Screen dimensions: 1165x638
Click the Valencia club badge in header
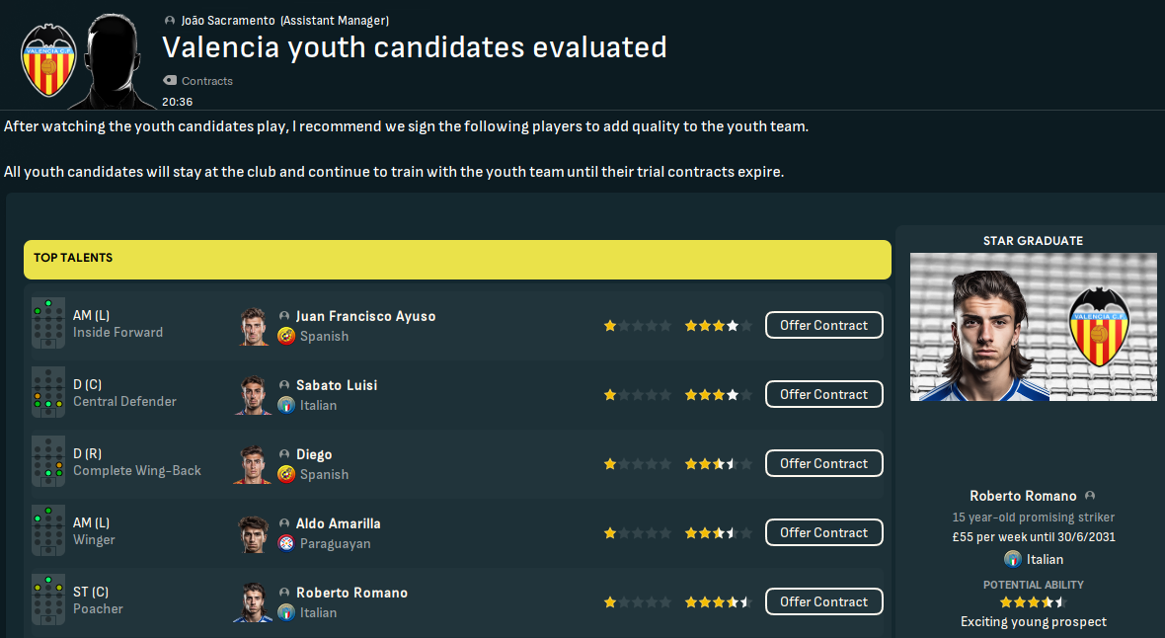[49, 61]
